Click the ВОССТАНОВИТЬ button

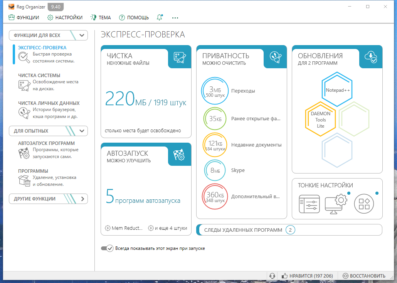pos(364,276)
